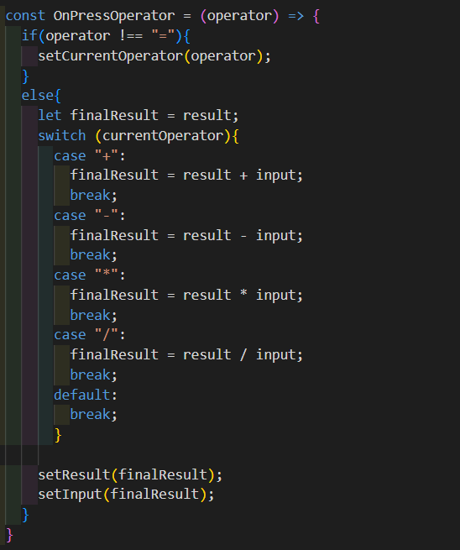Image resolution: width=460 pixels, height=550 pixels.
Task: Click the line 'finalResult = result / input;'
Action: point(186,354)
